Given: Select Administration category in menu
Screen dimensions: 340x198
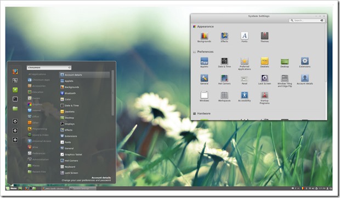Looking at the screenshot, I should pyautogui.click(x=38, y=159).
